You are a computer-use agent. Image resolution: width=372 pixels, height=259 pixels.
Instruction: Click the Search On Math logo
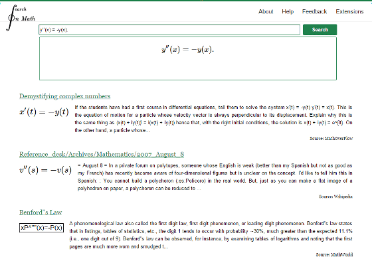point(21,17)
